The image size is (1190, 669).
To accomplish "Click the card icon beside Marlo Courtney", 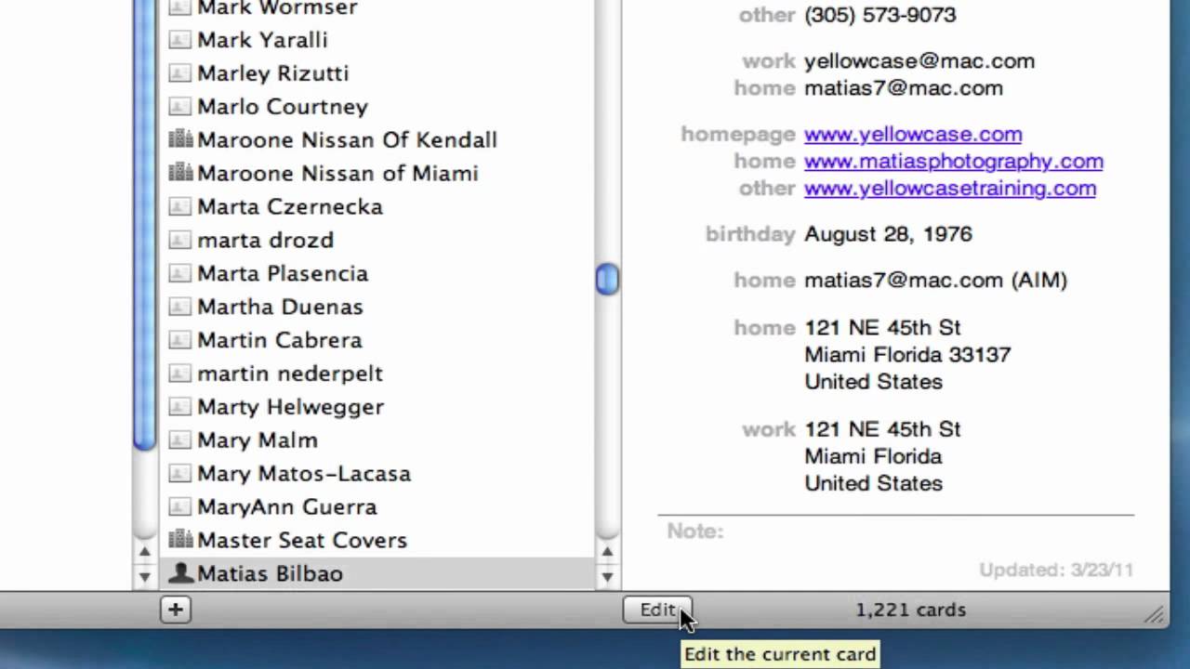I will click(180, 107).
